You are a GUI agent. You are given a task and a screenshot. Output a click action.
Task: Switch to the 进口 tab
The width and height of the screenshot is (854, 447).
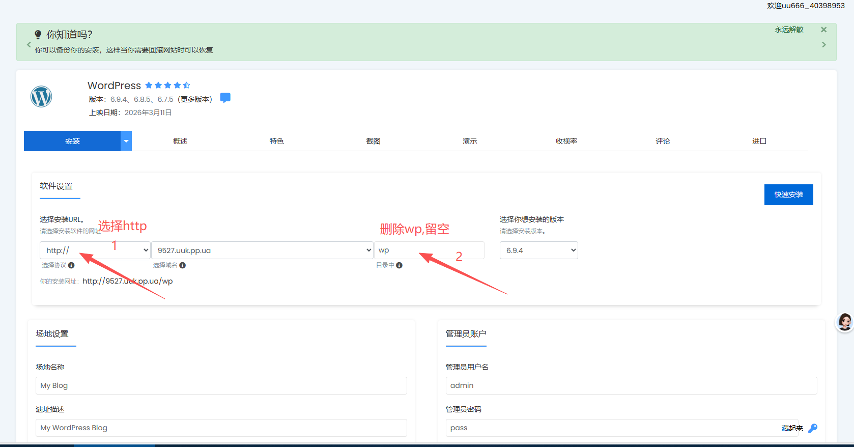coord(759,141)
